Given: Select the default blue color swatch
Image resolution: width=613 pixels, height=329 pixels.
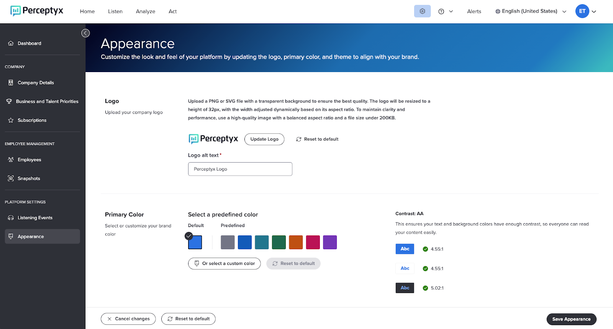Looking at the screenshot, I should tap(195, 242).
